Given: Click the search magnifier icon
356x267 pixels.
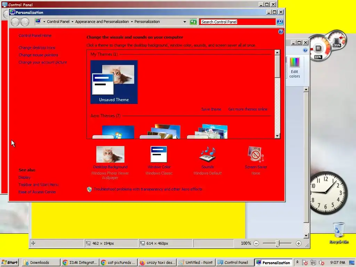Looking at the screenshot, I should tap(280, 22).
